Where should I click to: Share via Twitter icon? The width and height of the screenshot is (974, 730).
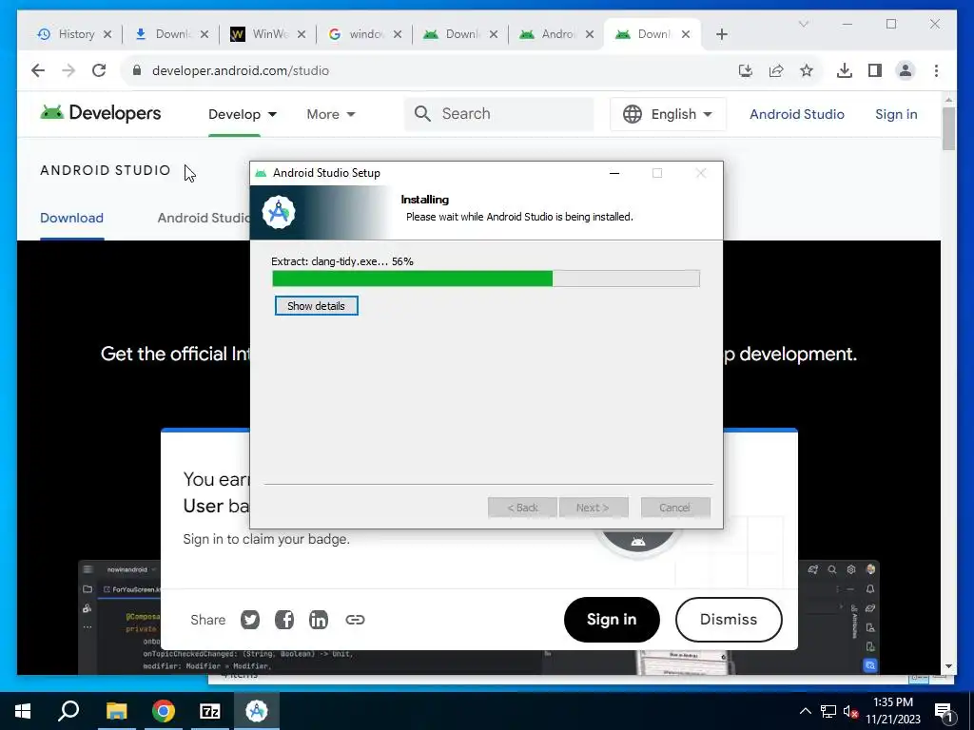click(250, 620)
